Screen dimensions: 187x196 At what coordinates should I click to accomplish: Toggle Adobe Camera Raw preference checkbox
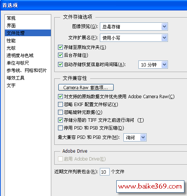click(60, 96)
